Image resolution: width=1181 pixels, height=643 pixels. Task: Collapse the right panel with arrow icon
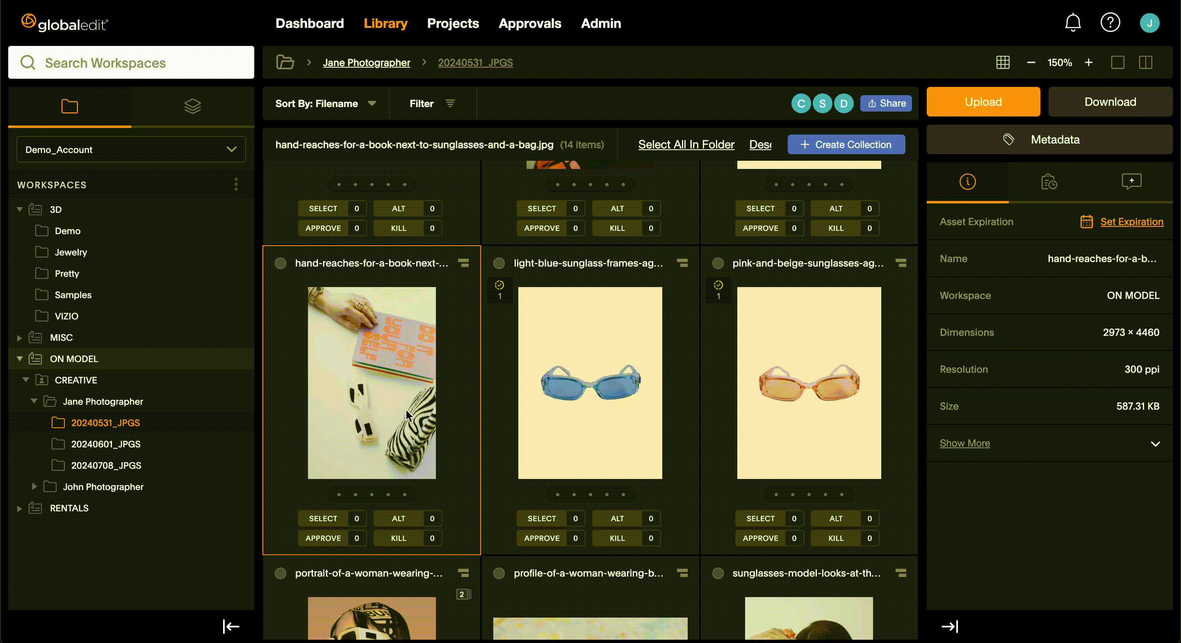[x=950, y=626]
